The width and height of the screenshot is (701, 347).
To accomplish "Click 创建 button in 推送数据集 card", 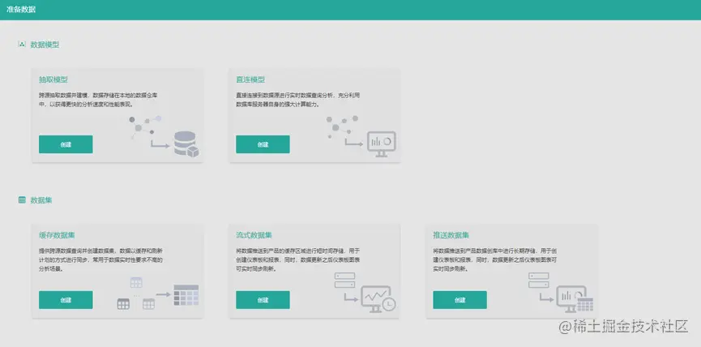I will pos(459,300).
